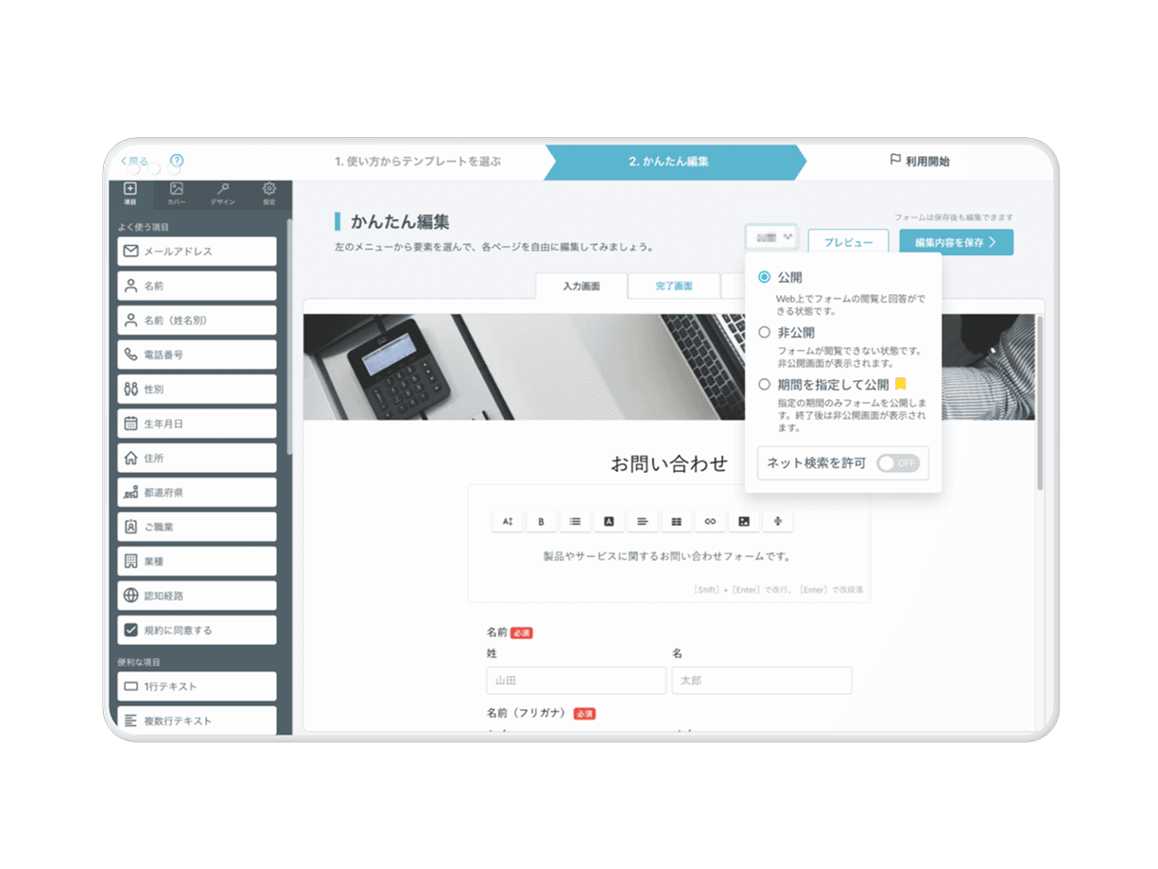Add the 名前(姓名別) item
The width and height of the screenshot is (1158, 869).
click(x=197, y=321)
